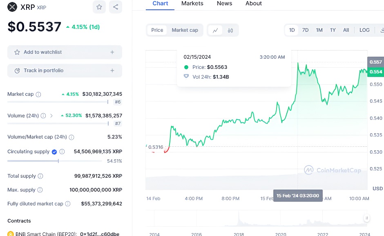Expand the Volume (24h) chevron arrow
The height and width of the screenshot is (236, 384).
click(x=51, y=116)
